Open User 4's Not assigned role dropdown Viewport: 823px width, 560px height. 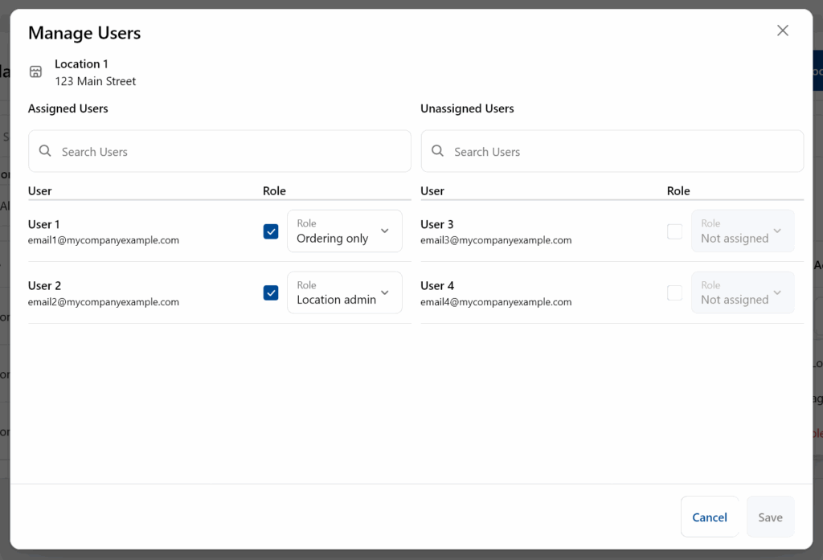point(742,292)
